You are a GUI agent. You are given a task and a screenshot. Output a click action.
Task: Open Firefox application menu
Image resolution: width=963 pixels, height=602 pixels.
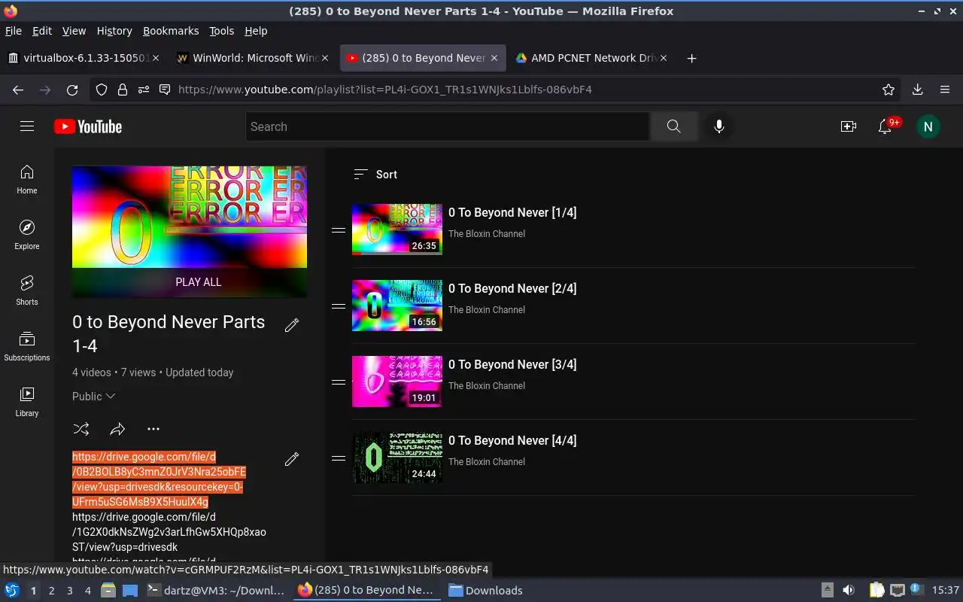(x=945, y=90)
